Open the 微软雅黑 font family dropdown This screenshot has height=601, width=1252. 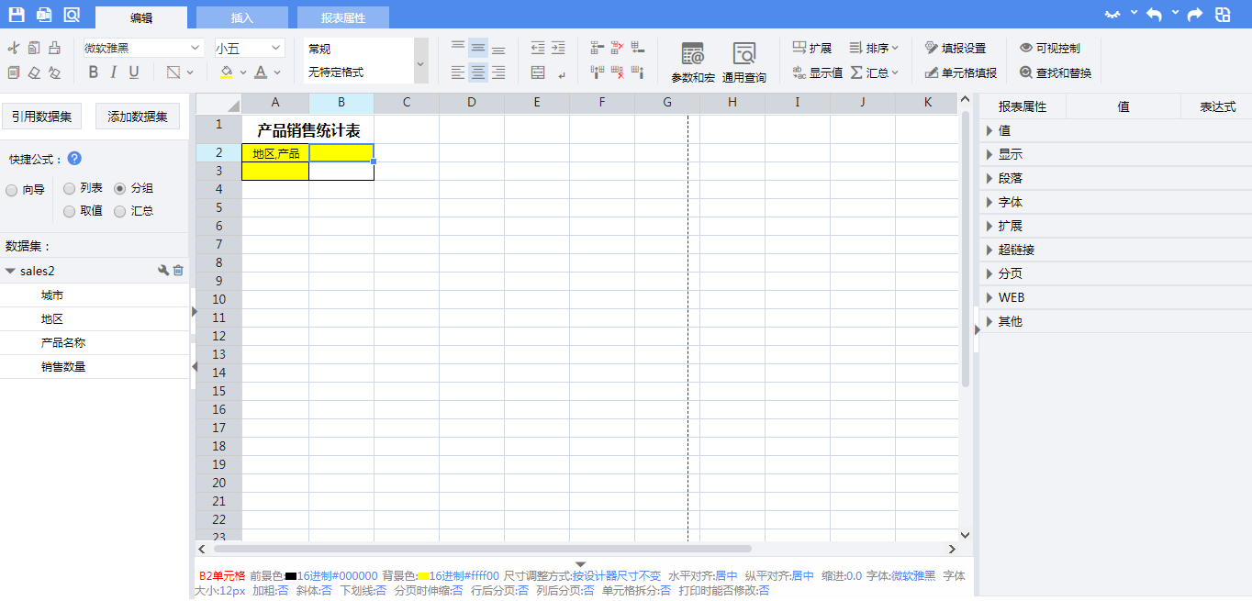tap(143, 49)
